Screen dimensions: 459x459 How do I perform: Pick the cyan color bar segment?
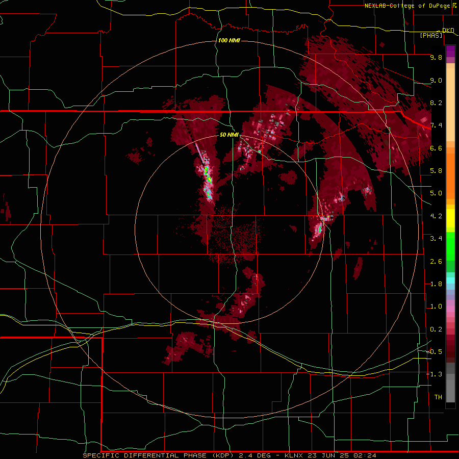450,280
